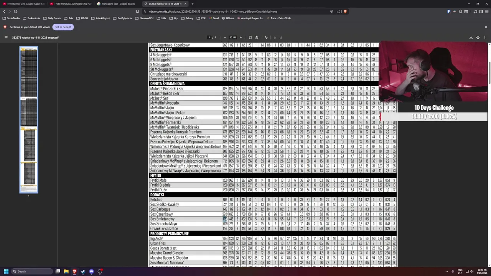Open Daily Quests bookmarks folder
Image resolution: width=491 pixels, height=276 pixels.
pyautogui.click(x=52, y=18)
